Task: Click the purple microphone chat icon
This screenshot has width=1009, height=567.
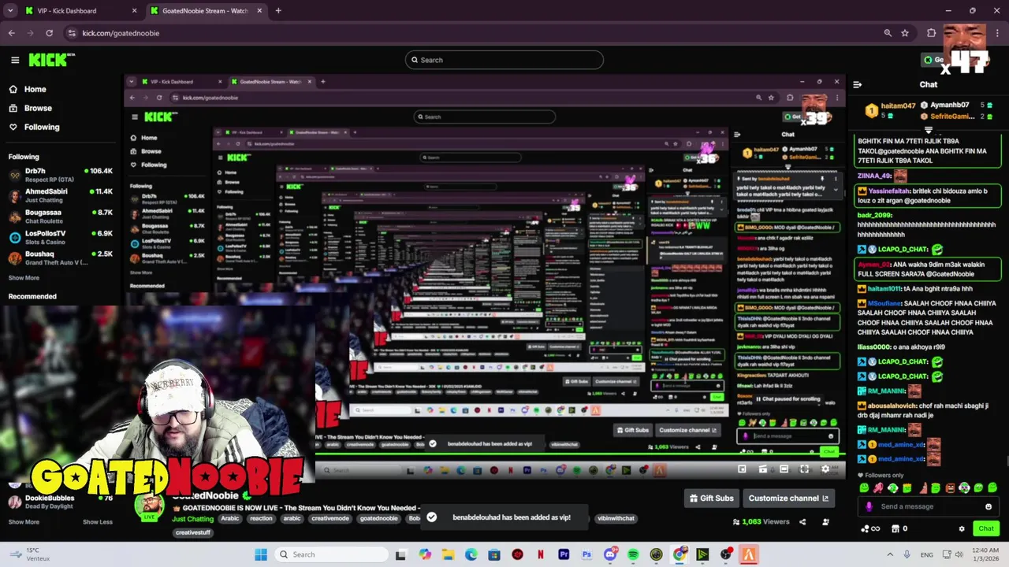Action: click(x=869, y=506)
